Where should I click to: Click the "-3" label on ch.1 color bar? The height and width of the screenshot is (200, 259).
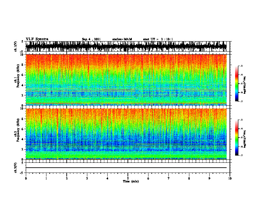(241, 66)
